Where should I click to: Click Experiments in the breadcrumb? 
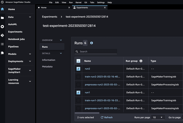click(x=50, y=17)
